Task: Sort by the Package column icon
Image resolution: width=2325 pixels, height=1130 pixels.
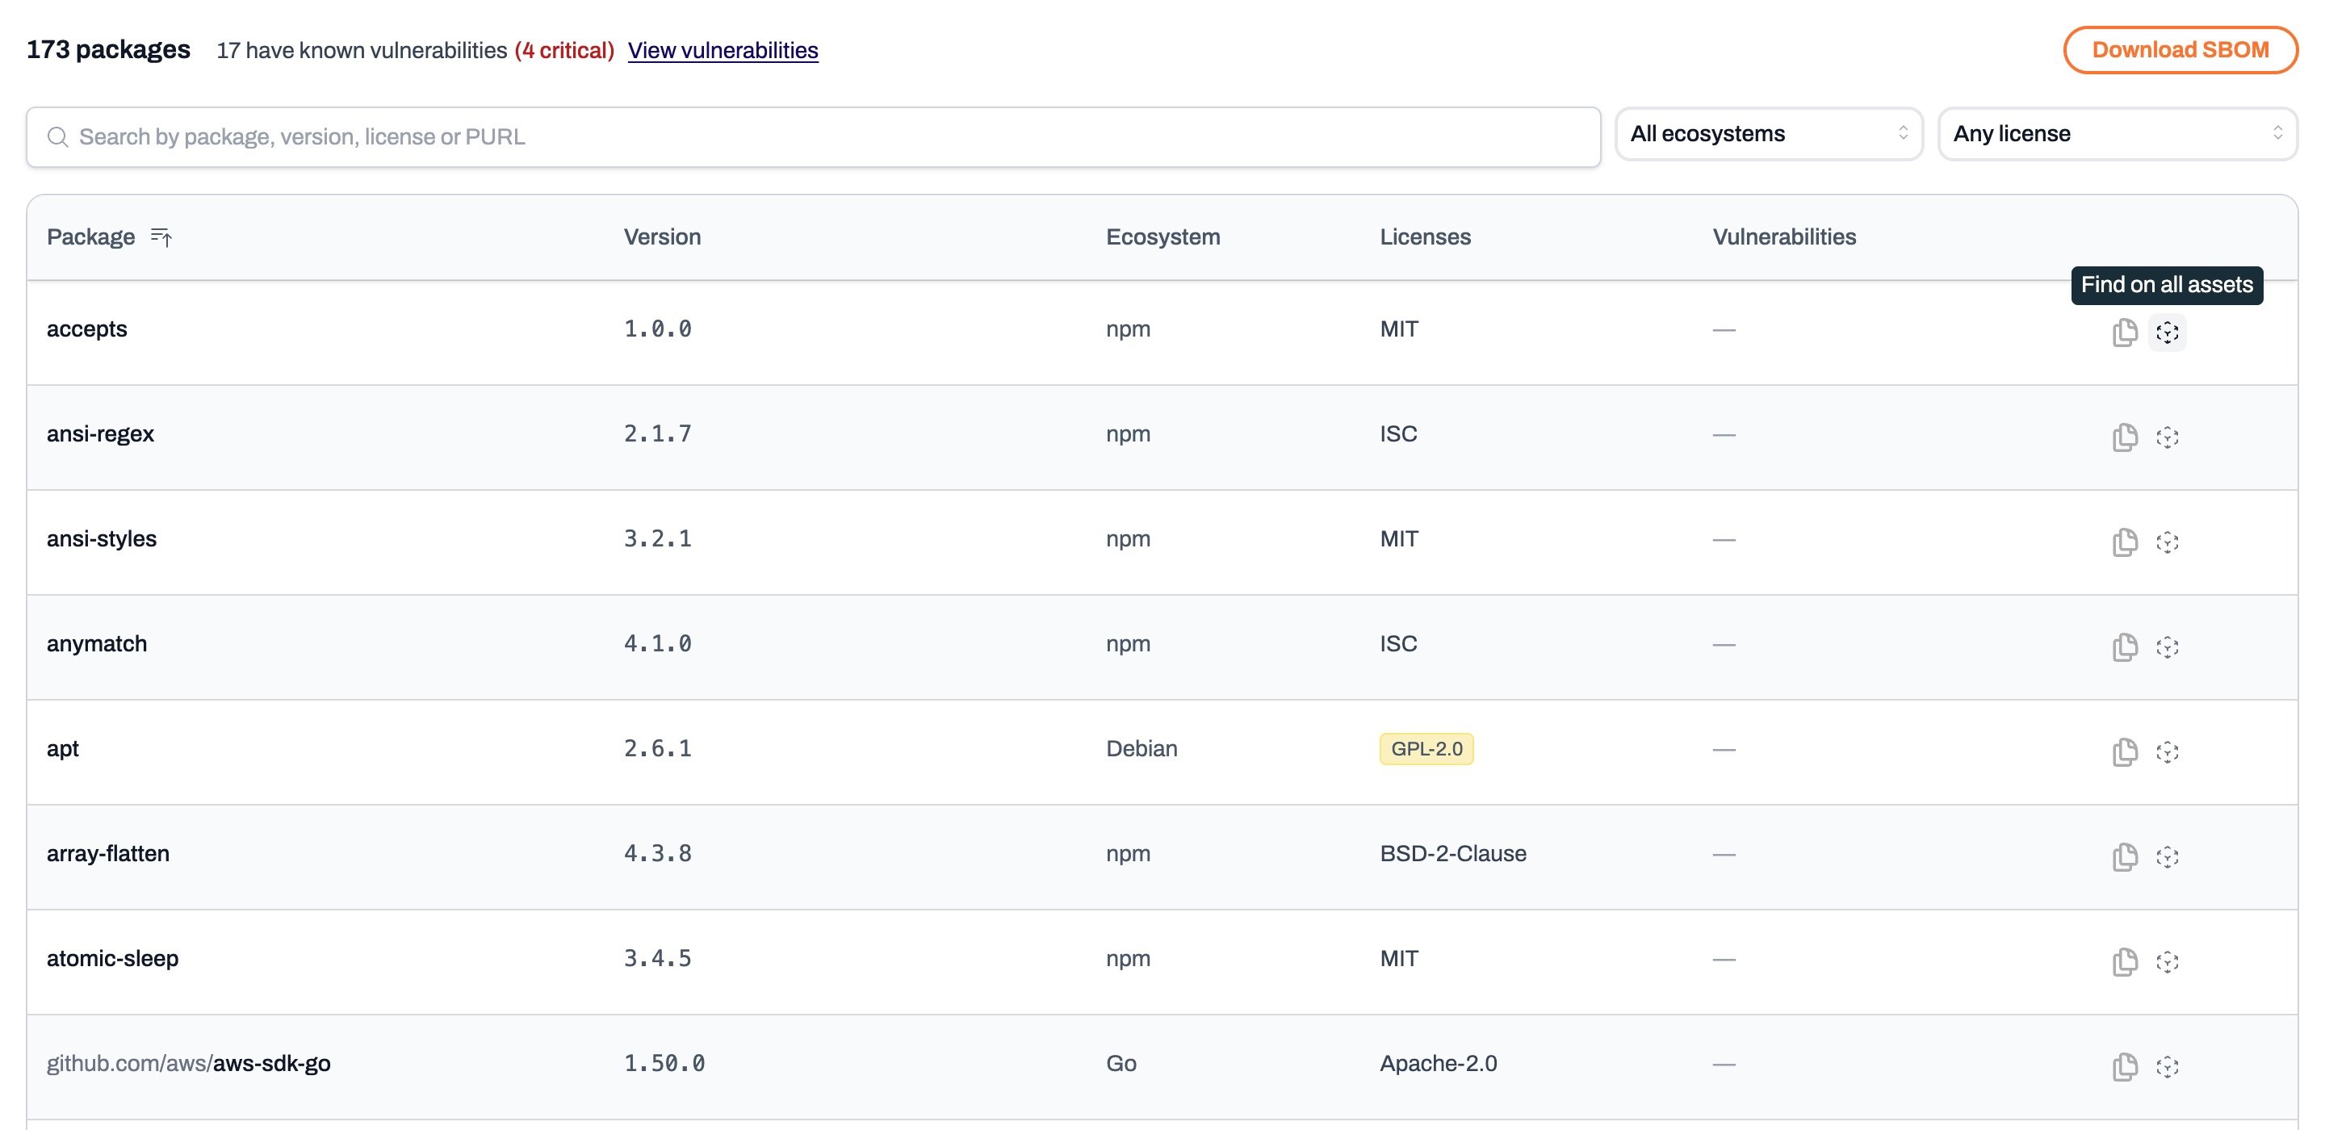Action: point(161,237)
